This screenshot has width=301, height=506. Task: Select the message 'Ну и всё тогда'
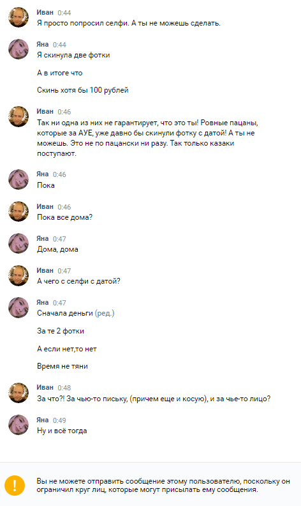coord(62,431)
